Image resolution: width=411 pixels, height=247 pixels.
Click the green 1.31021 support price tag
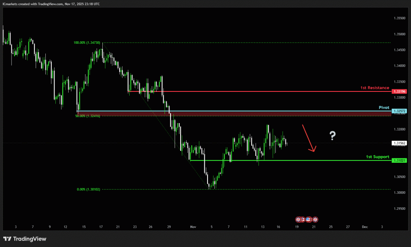click(400, 160)
